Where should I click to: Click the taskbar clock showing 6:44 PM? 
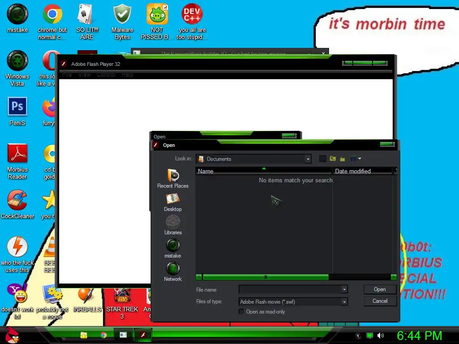click(419, 336)
